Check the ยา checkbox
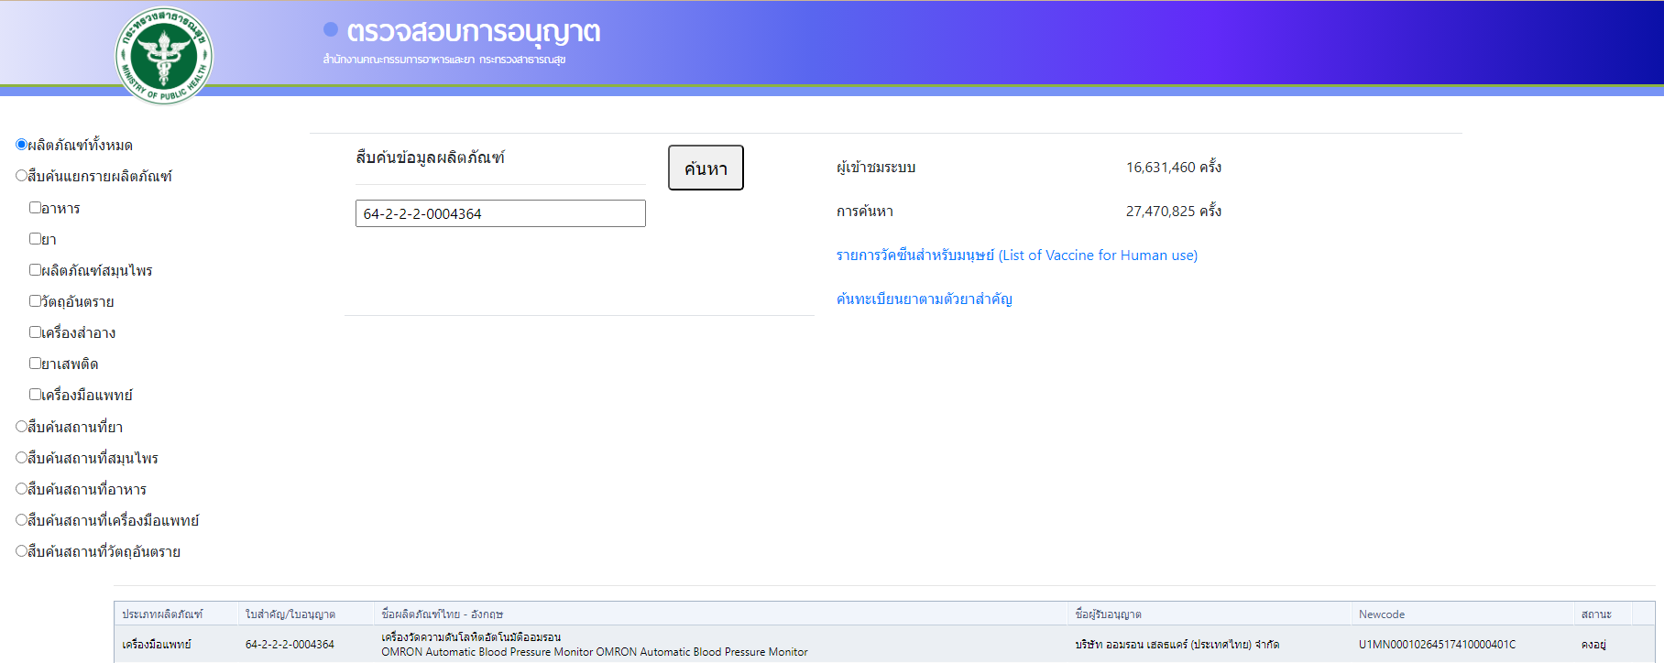This screenshot has height=663, width=1664. [x=35, y=239]
